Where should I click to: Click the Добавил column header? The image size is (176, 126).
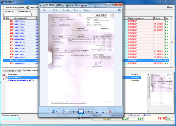(x=135, y=75)
